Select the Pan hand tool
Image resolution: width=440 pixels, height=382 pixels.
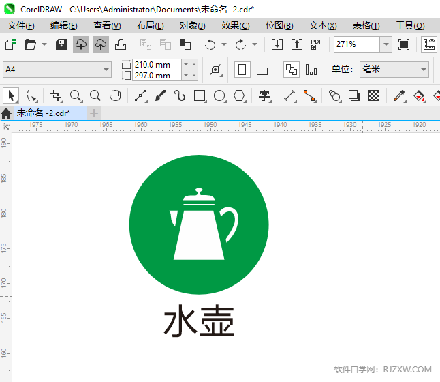pyautogui.click(x=115, y=96)
